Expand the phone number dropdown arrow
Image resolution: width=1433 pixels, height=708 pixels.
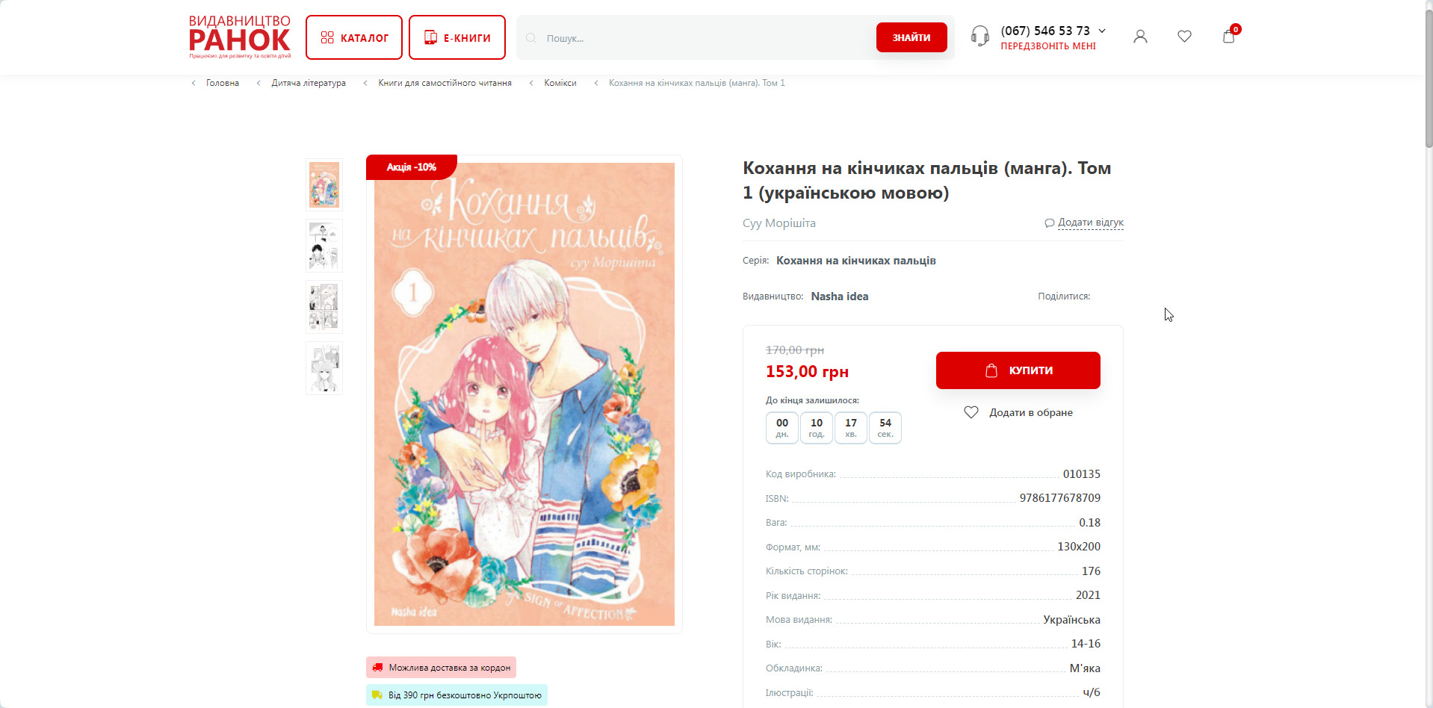[1102, 31]
